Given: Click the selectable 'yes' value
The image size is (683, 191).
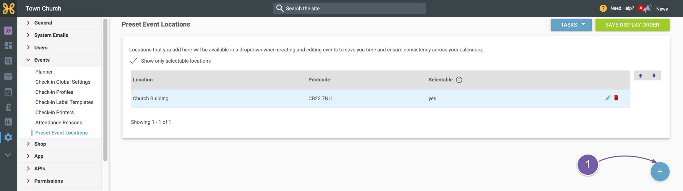Looking at the screenshot, I should coord(432,99).
